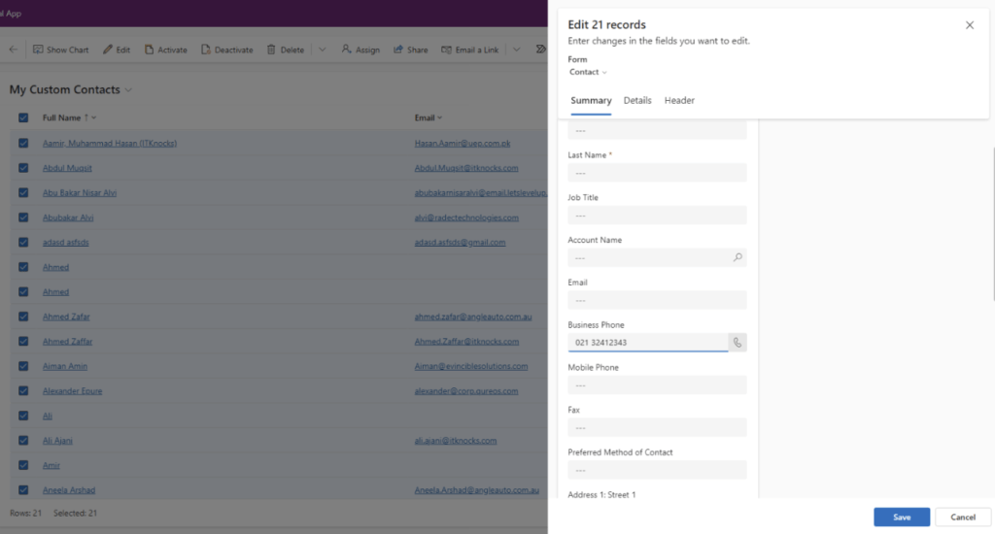Click the Activate command icon

tap(150, 50)
